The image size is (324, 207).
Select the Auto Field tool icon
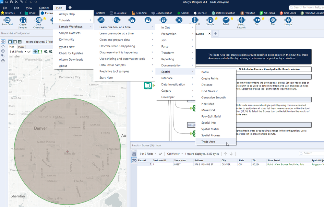tap(7, 20)
